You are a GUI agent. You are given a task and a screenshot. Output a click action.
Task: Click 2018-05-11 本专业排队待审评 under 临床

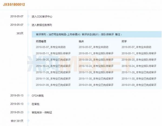point(96,53)
